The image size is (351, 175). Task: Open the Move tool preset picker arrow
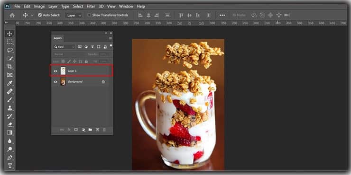pyautogui.click(x=32, y=16)
